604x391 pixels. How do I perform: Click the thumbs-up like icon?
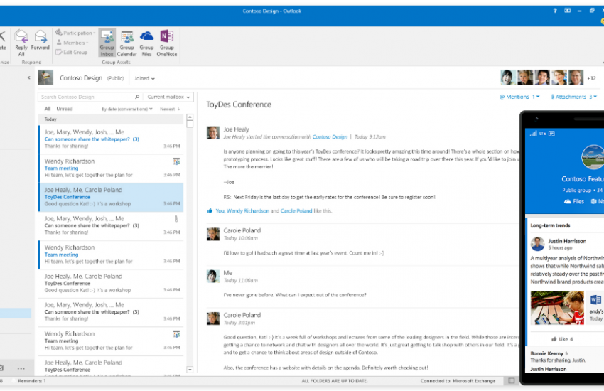210,210
